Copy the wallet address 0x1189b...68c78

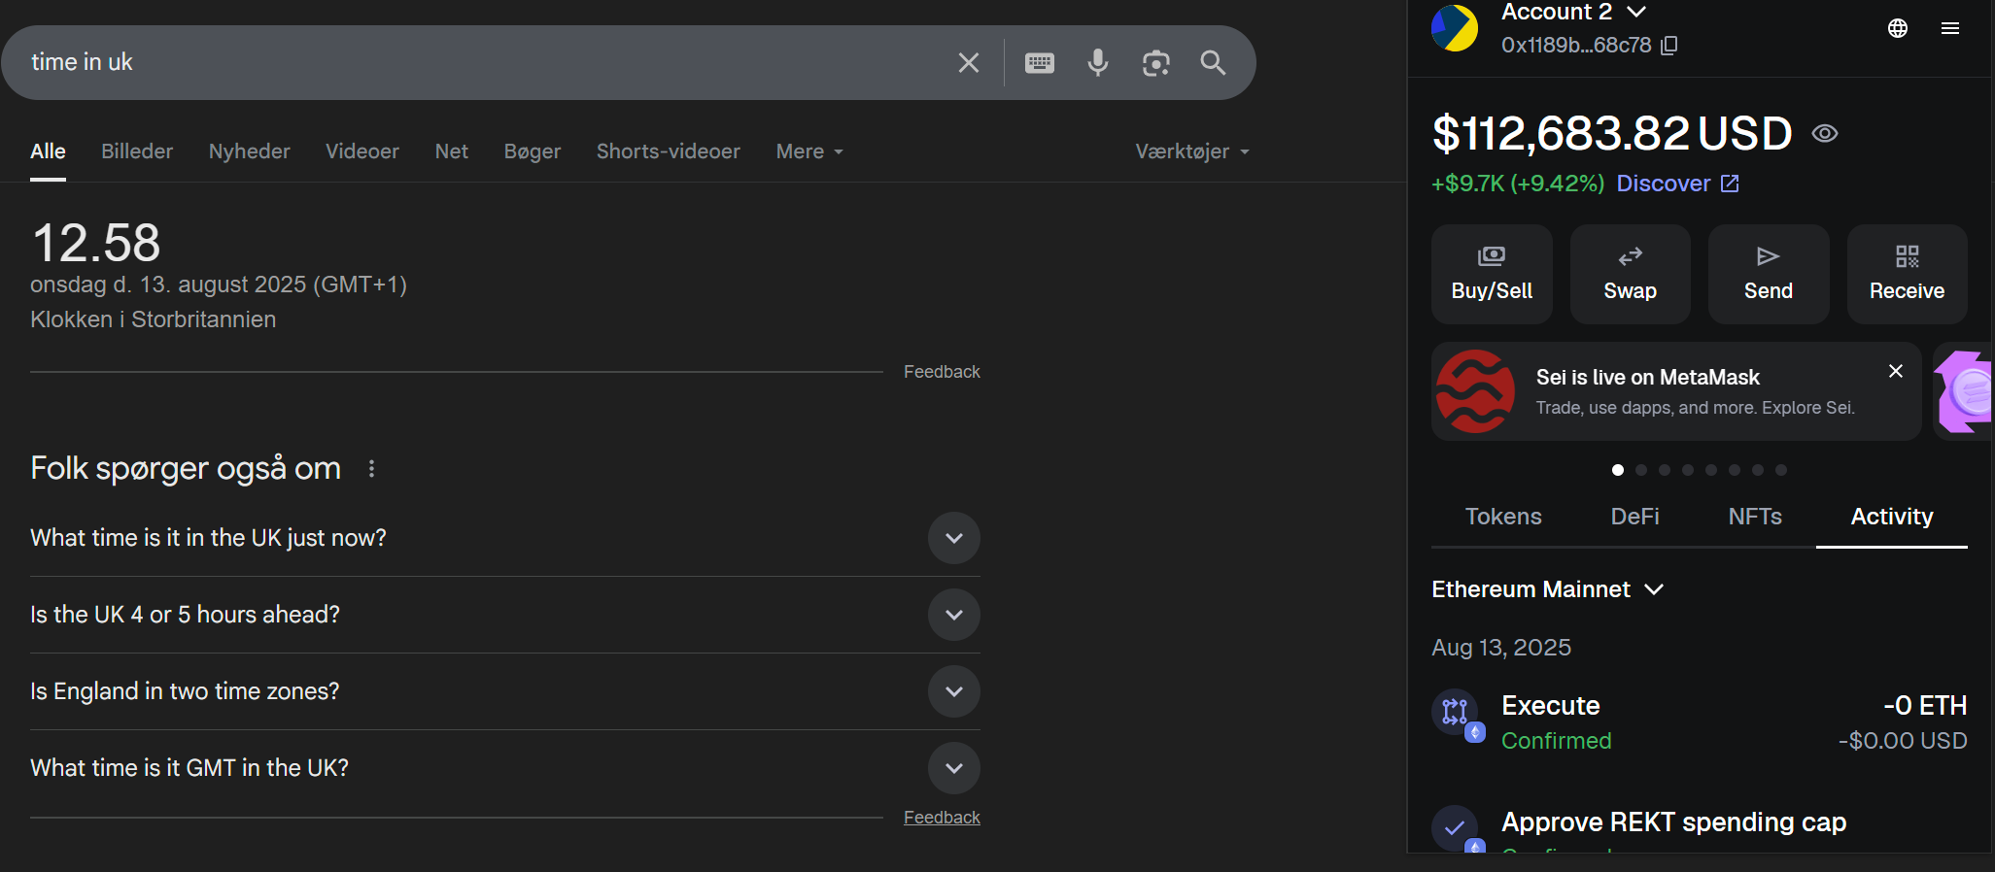(x=1668, y=46)
